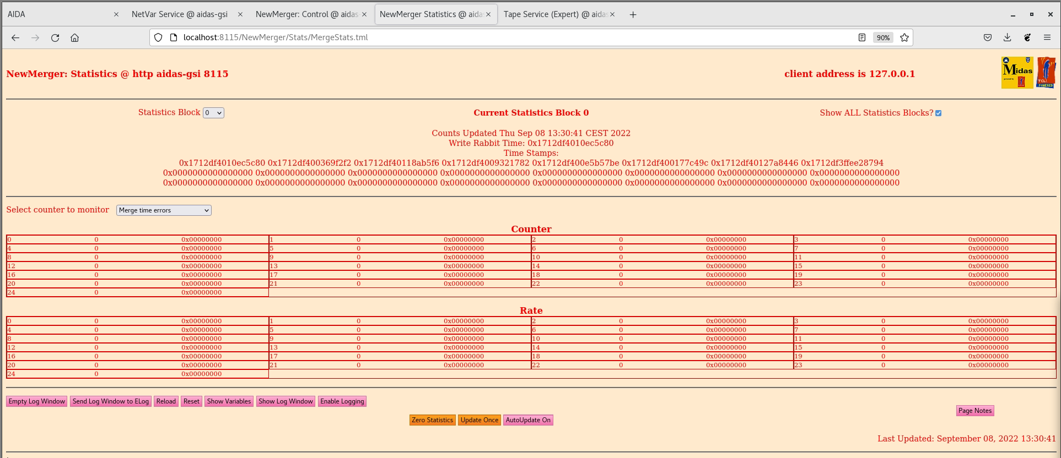
Task: Click the Update Once button
Action: pyautogui.click(x=479, y=420)
